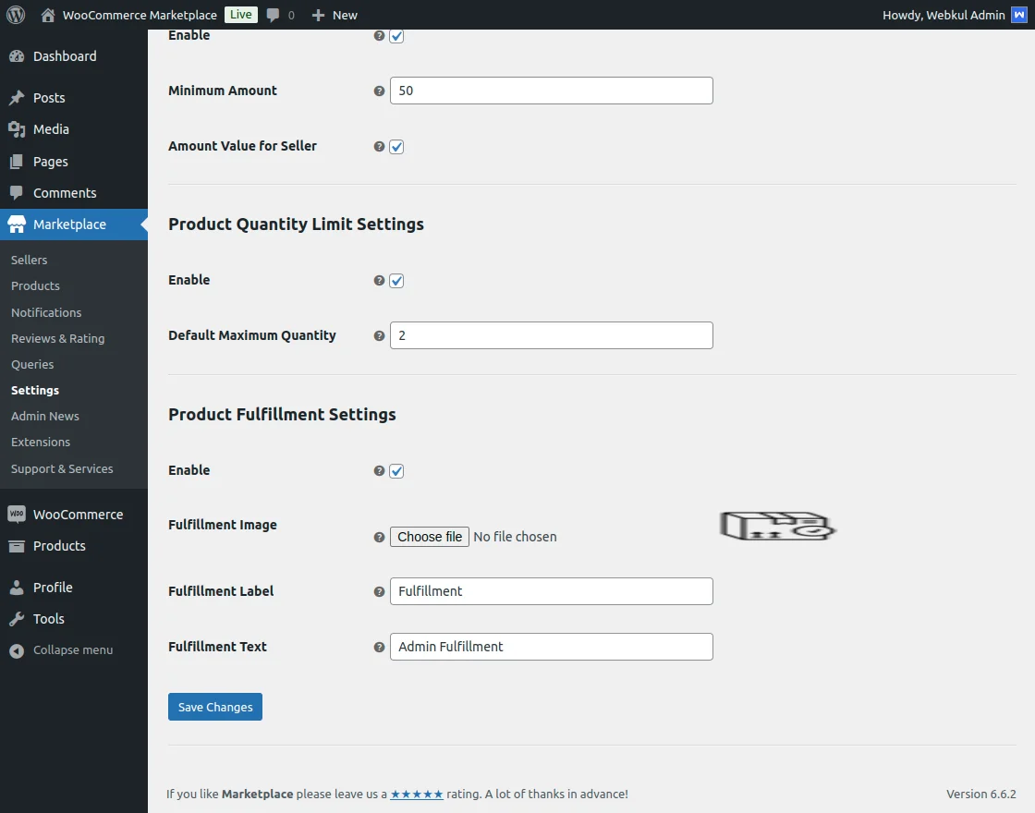1035x813 pixels.
Task: Open Sellers under the Marketplace menu
Action: click(29, 260)
